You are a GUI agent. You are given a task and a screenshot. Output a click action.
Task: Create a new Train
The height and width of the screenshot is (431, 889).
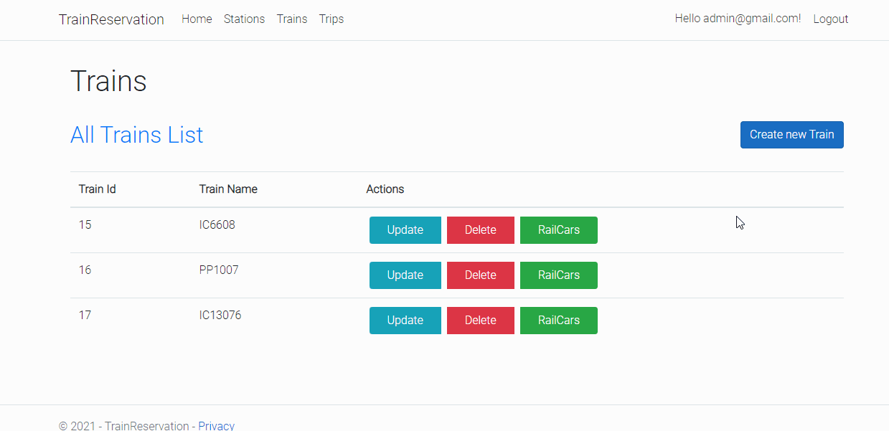[791, 134]
